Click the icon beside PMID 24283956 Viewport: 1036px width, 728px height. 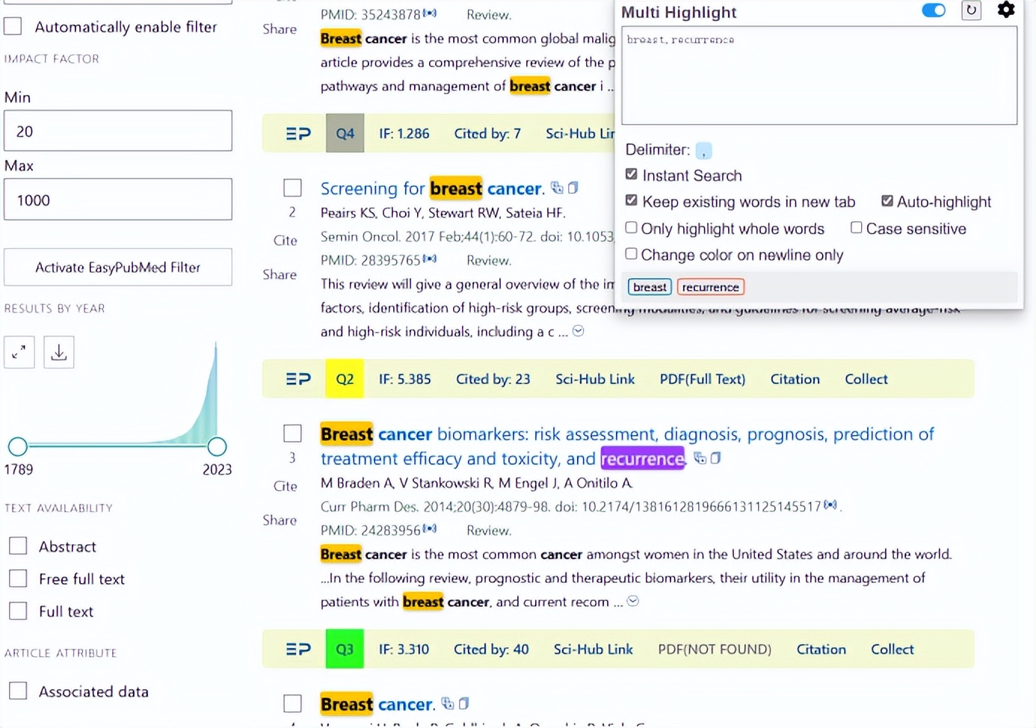tap(430, 529)
